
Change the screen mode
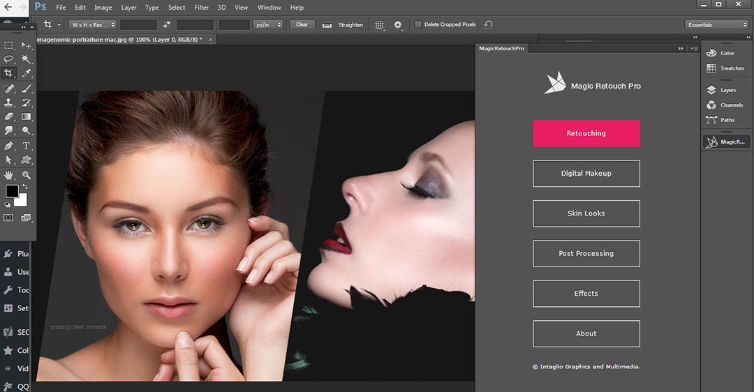coord(26,218)
